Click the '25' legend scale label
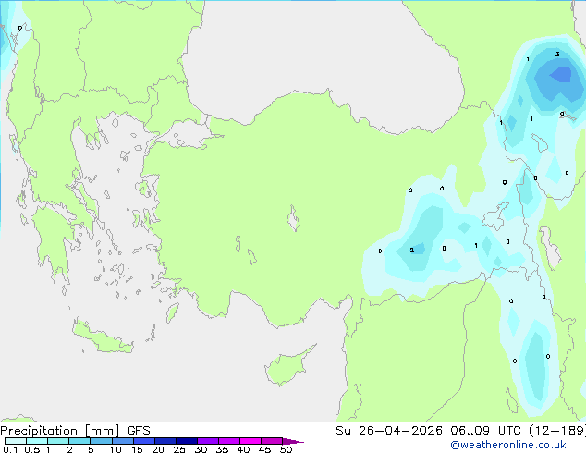The image size is (586, 453). (179, 449)
